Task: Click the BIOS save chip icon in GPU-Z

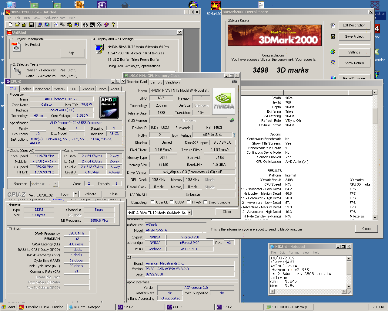Action: pyautogui.click(x=232, y=120)
